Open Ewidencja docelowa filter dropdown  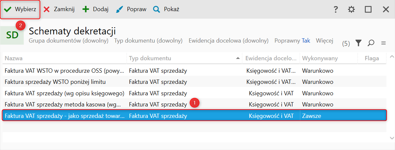228,41
